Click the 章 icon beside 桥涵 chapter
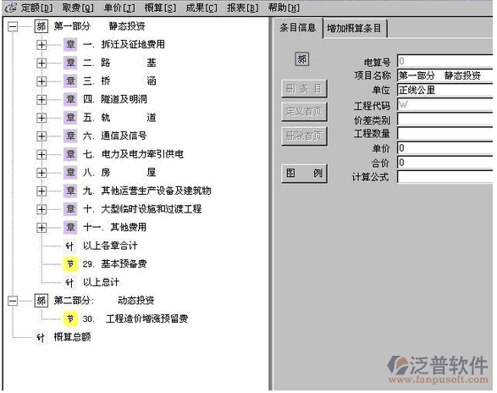 [x=70, y=81]
